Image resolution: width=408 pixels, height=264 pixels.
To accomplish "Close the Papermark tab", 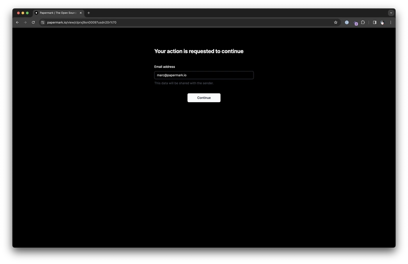I will coord(81,13).
